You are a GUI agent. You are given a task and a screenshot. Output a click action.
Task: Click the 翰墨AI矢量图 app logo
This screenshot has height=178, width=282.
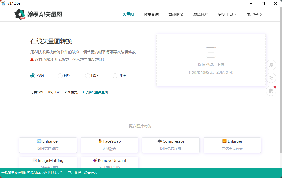point(37,14)
